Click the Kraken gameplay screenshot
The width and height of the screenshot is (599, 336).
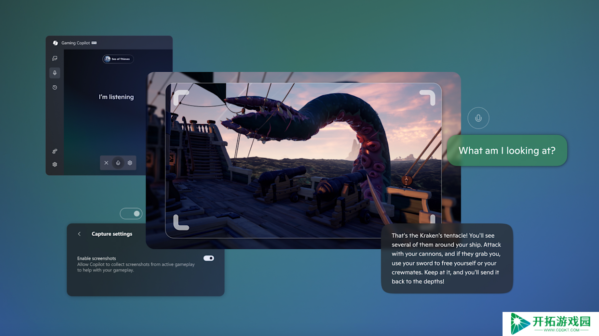(303, 160)
